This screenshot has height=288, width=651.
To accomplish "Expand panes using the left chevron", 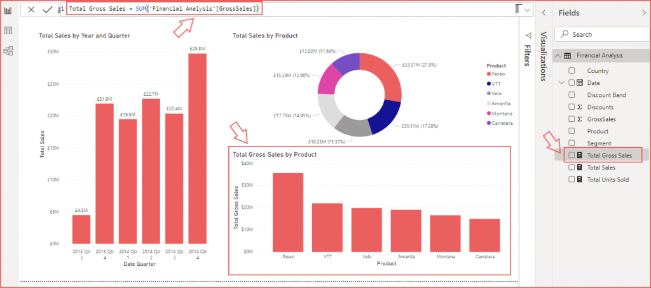I will pyautogui.click(x=544, y=13).
